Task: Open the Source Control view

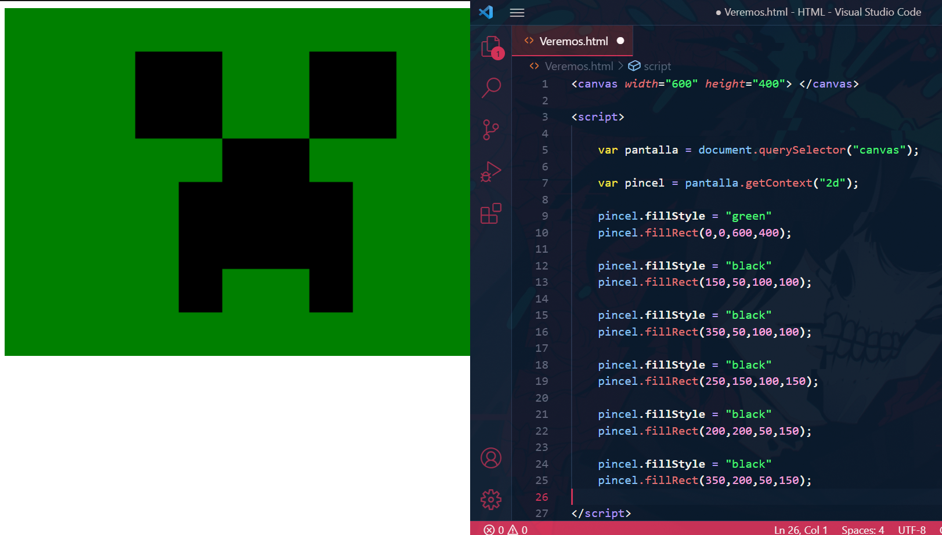Action: pyautogui.click(x=490, y=130)
